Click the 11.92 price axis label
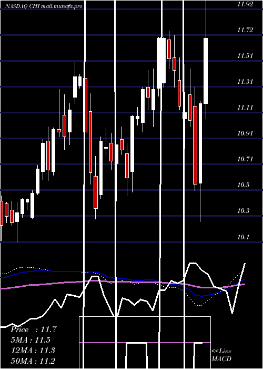Screen dimensions: 263x369 tap(245, 4)
